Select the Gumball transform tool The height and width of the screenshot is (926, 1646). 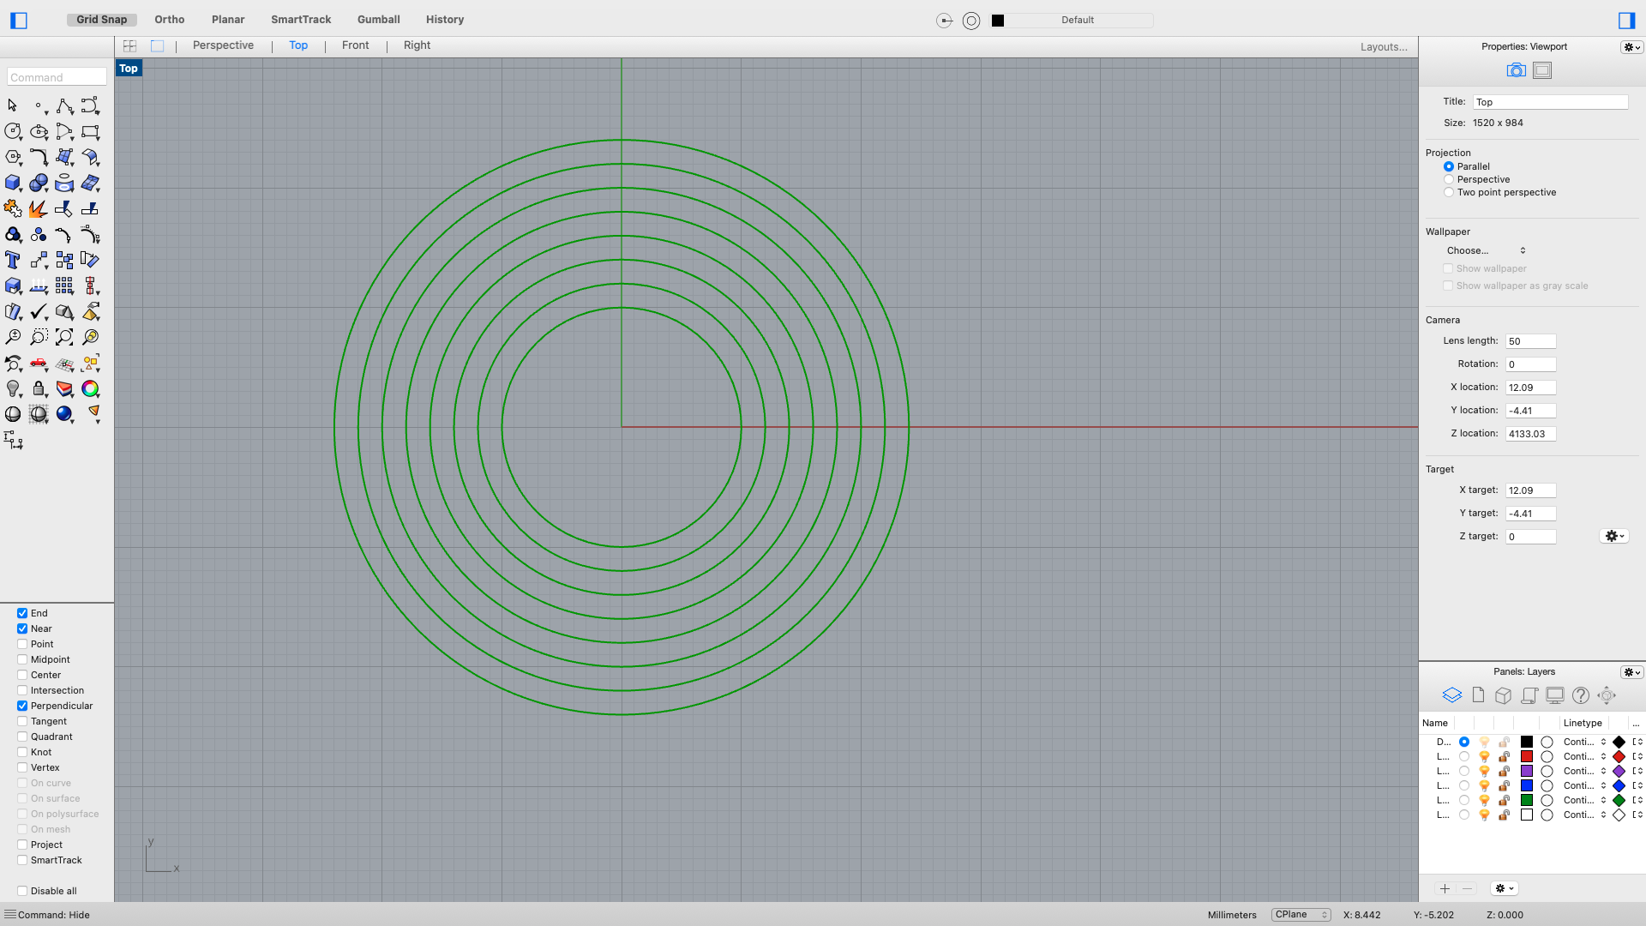click(x=379, y=19)
